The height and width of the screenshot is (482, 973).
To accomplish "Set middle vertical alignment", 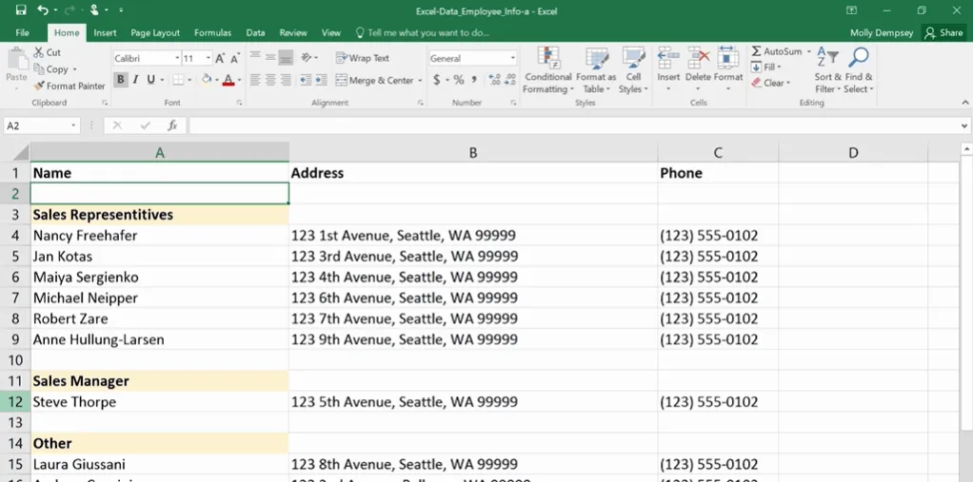I will [270, 58].
